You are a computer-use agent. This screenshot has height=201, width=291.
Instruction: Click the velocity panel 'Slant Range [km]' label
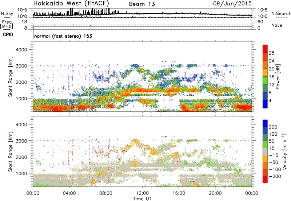pyautogui.click(x=10, y=151)
